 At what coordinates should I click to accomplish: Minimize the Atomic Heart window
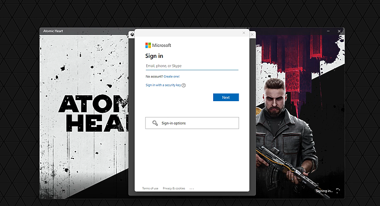328,31
